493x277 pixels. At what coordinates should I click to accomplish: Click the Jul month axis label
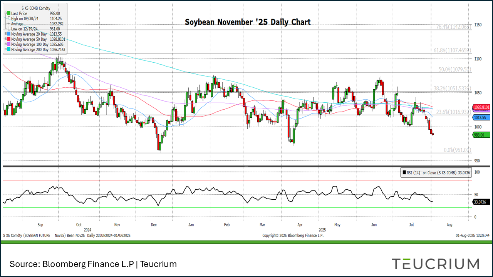coord(412,224)
